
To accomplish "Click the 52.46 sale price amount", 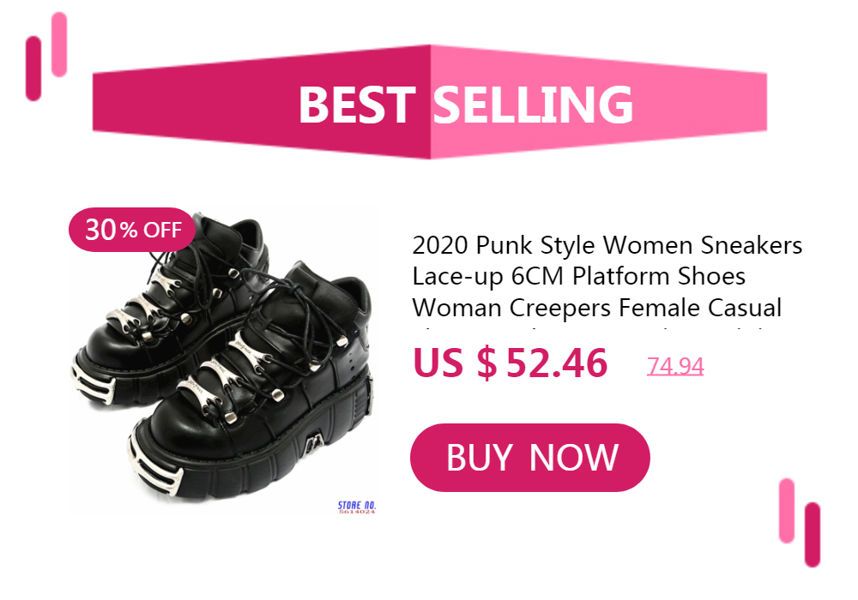I will coord(557,363).
